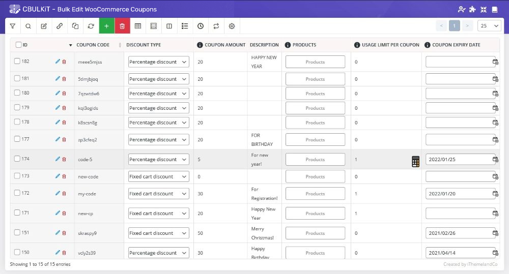Open calculator icon in row 174
This screenshot has height=274, width=509.
(x=415, y=162)
